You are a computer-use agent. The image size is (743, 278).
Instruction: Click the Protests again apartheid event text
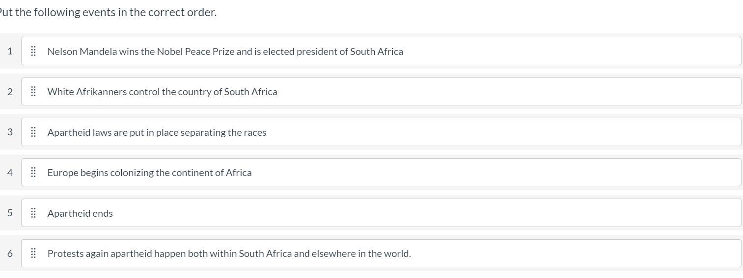229,253
